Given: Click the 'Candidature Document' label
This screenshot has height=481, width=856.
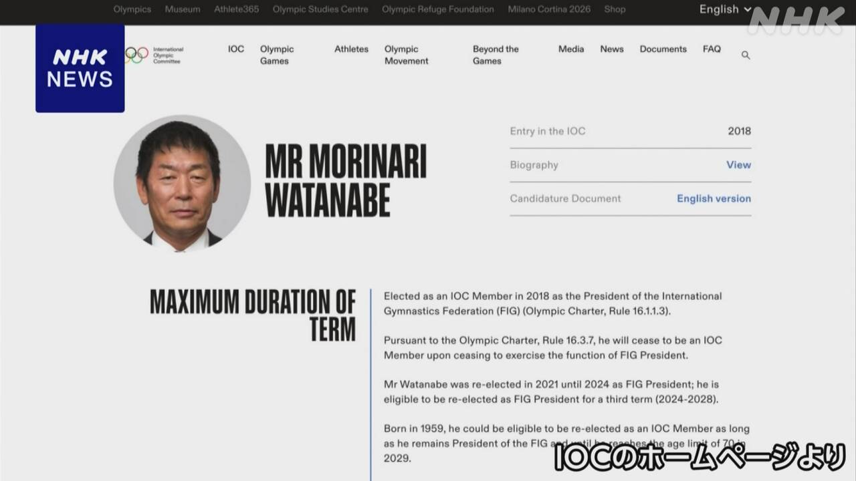Looking at the screenshot, I should pyautogui.click(x=565, y=198).
